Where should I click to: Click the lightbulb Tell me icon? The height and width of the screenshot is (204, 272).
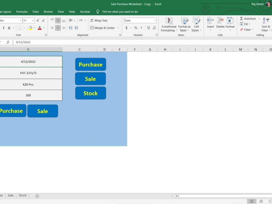pyautogui.click(x=98, y=12)
